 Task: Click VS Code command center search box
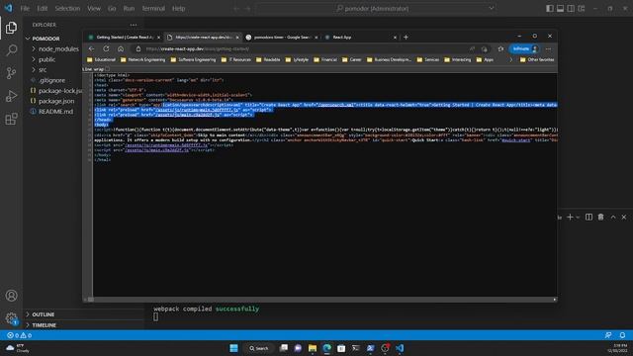point(376,8)
